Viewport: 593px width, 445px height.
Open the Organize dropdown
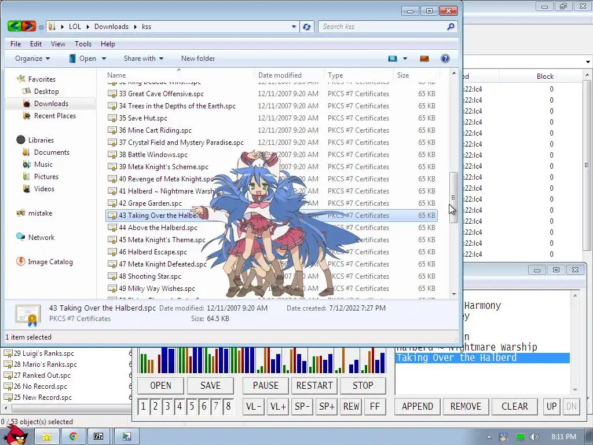[x=32, y=59]
